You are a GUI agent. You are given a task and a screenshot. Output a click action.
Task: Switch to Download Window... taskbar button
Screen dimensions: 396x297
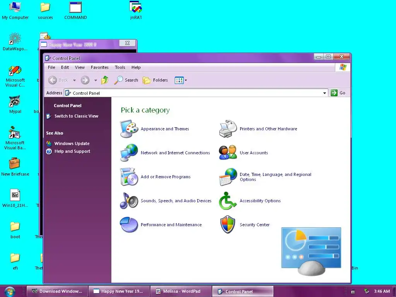click(x=57, y=291)
